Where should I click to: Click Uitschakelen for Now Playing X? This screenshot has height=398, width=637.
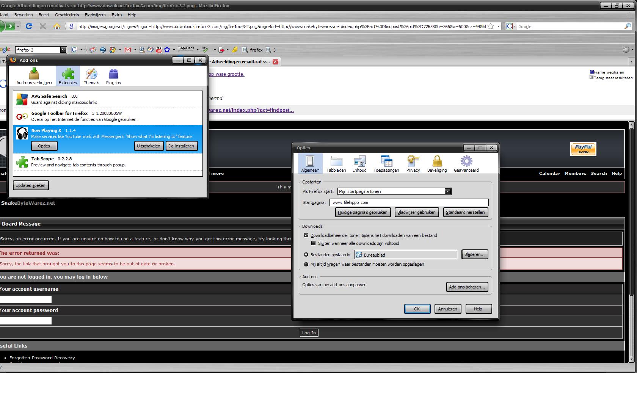point(149,146)
